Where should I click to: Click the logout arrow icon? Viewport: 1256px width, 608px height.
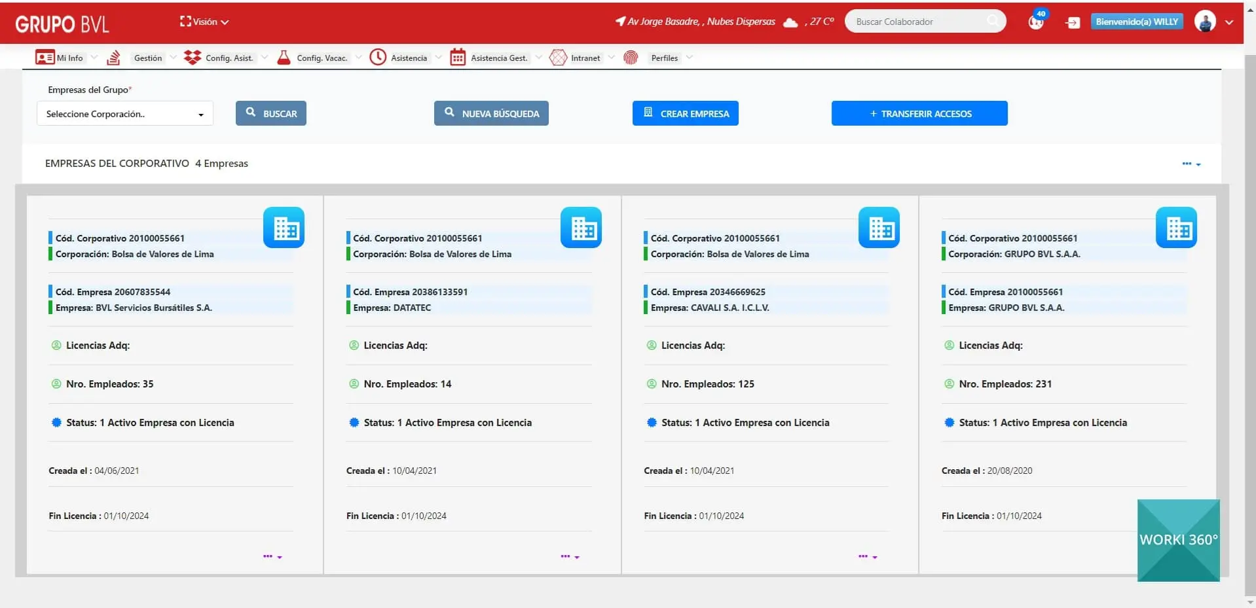1073,22
